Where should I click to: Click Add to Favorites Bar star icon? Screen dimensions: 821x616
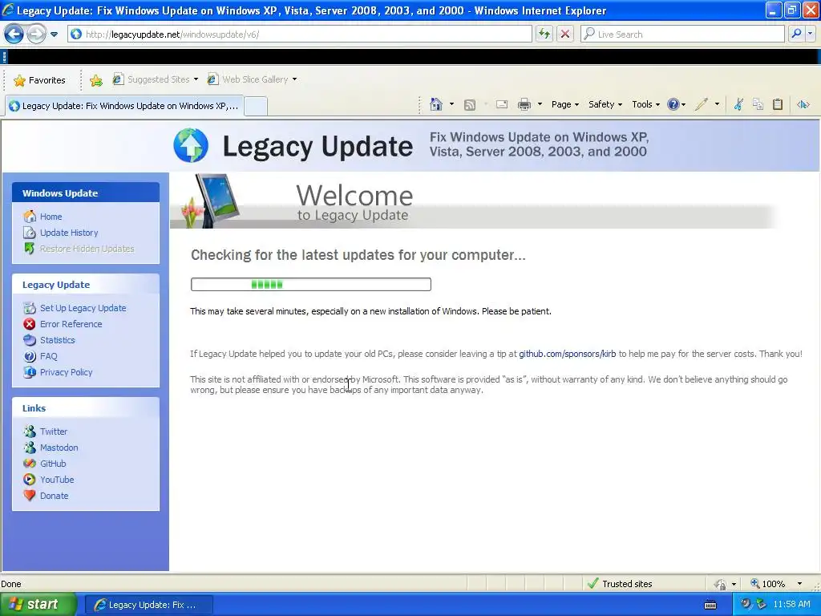click(96, 80)
